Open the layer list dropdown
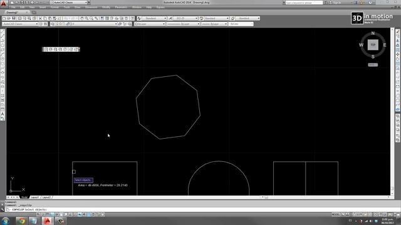Viewport: 401px width, 225px height. coord(86,24)
